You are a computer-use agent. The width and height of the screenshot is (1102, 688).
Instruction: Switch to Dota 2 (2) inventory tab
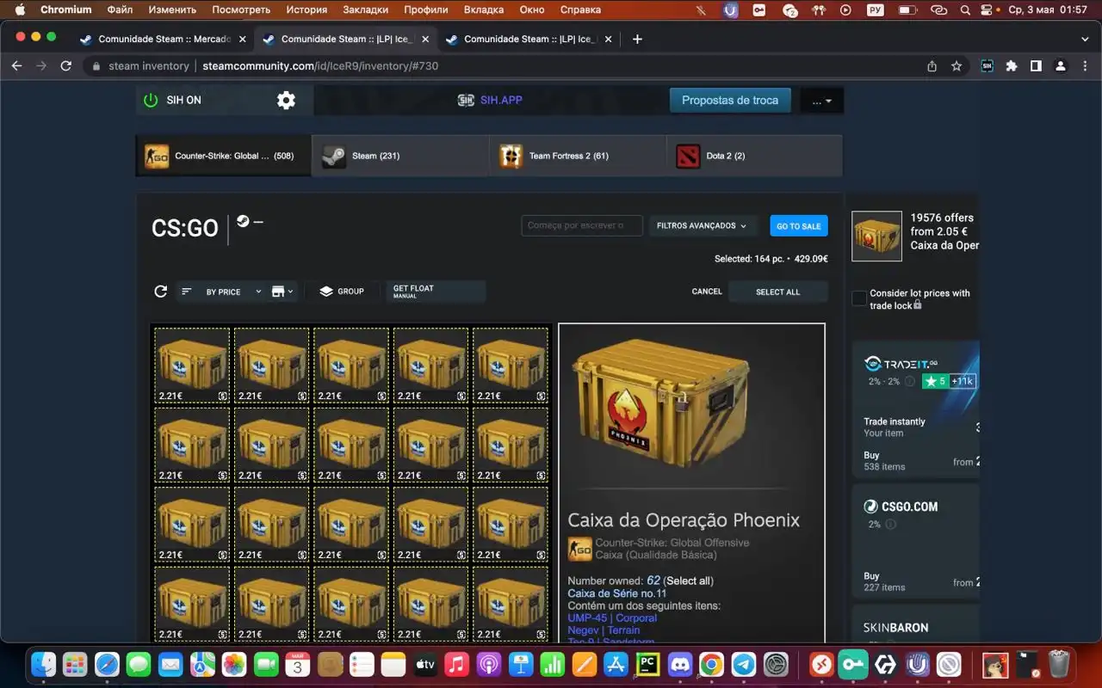[x=754, y=156]
